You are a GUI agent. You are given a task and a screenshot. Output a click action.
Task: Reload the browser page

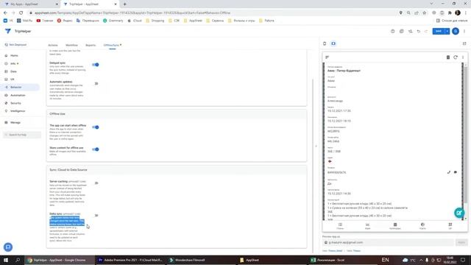21,13
